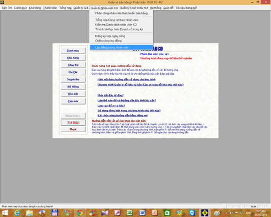Open File Explorer folder icon in taskbar
Screen dimensions: 271x217
pos(29,213)
